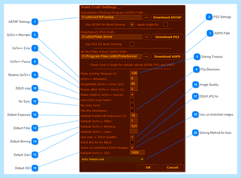This screenshot has height=178, width=241.
Task: Click the Default GoTo++ Binning field
Action: (x=134, y=126)
